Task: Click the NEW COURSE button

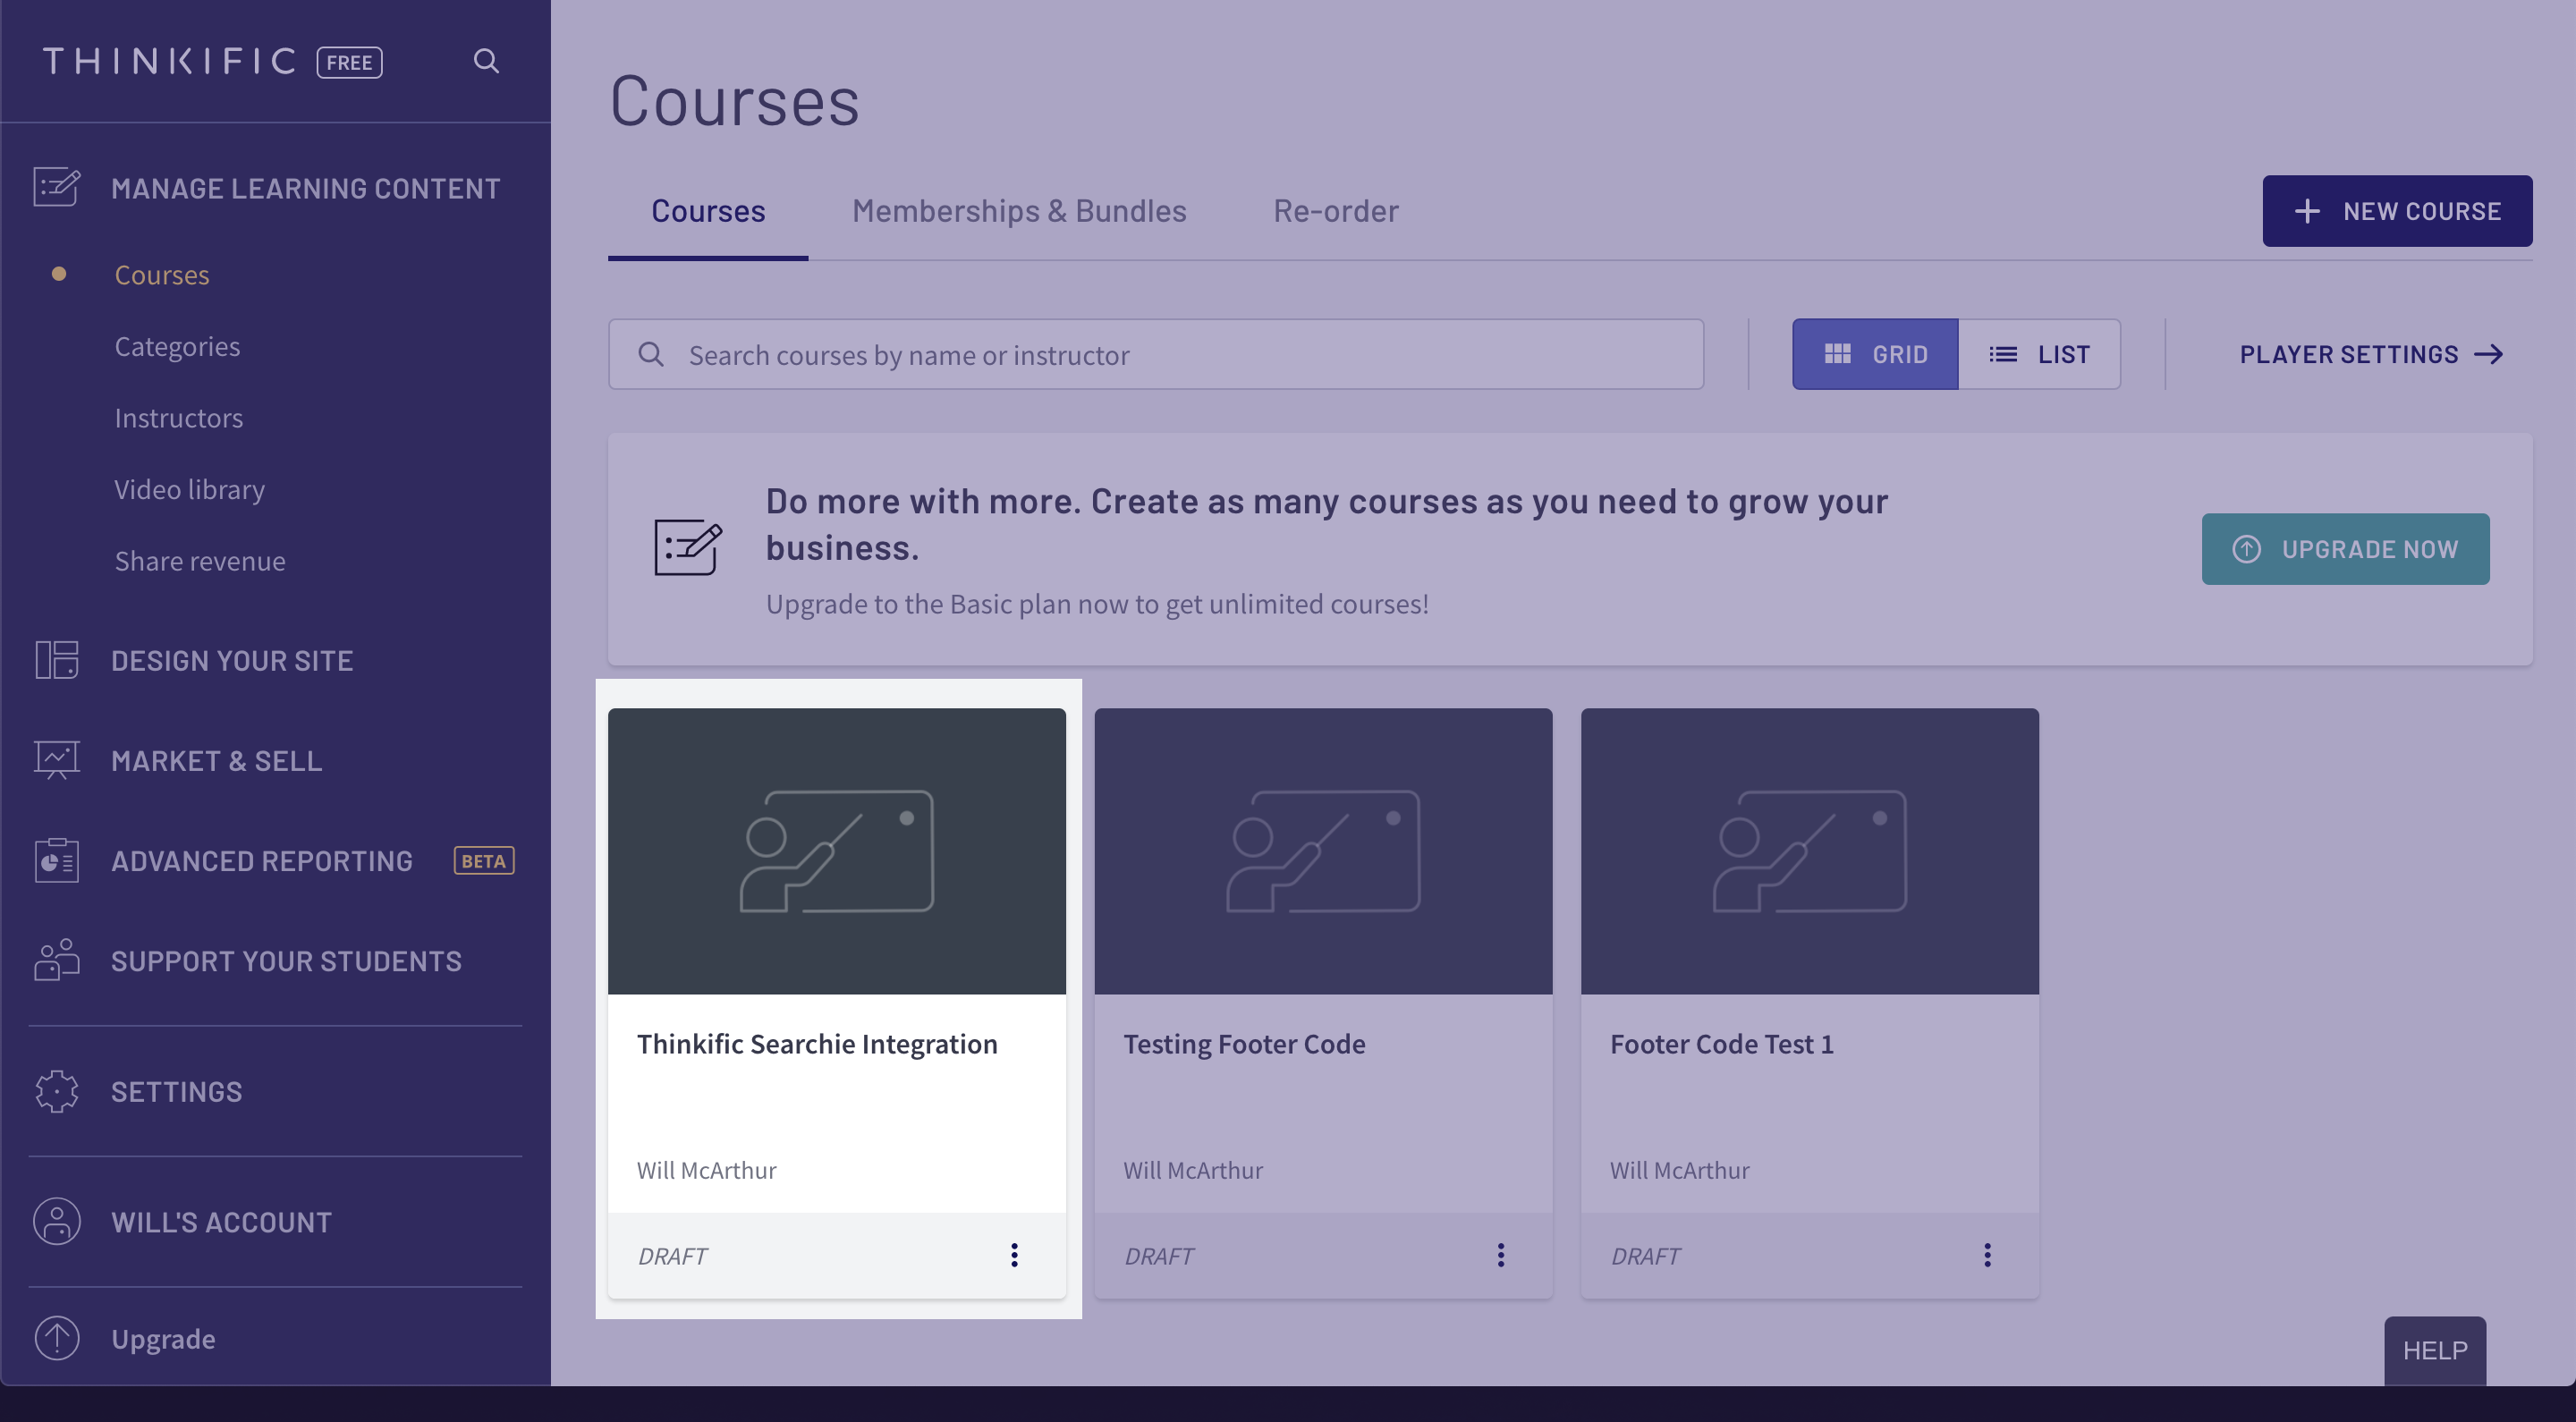Action: tap(2397, 211)
